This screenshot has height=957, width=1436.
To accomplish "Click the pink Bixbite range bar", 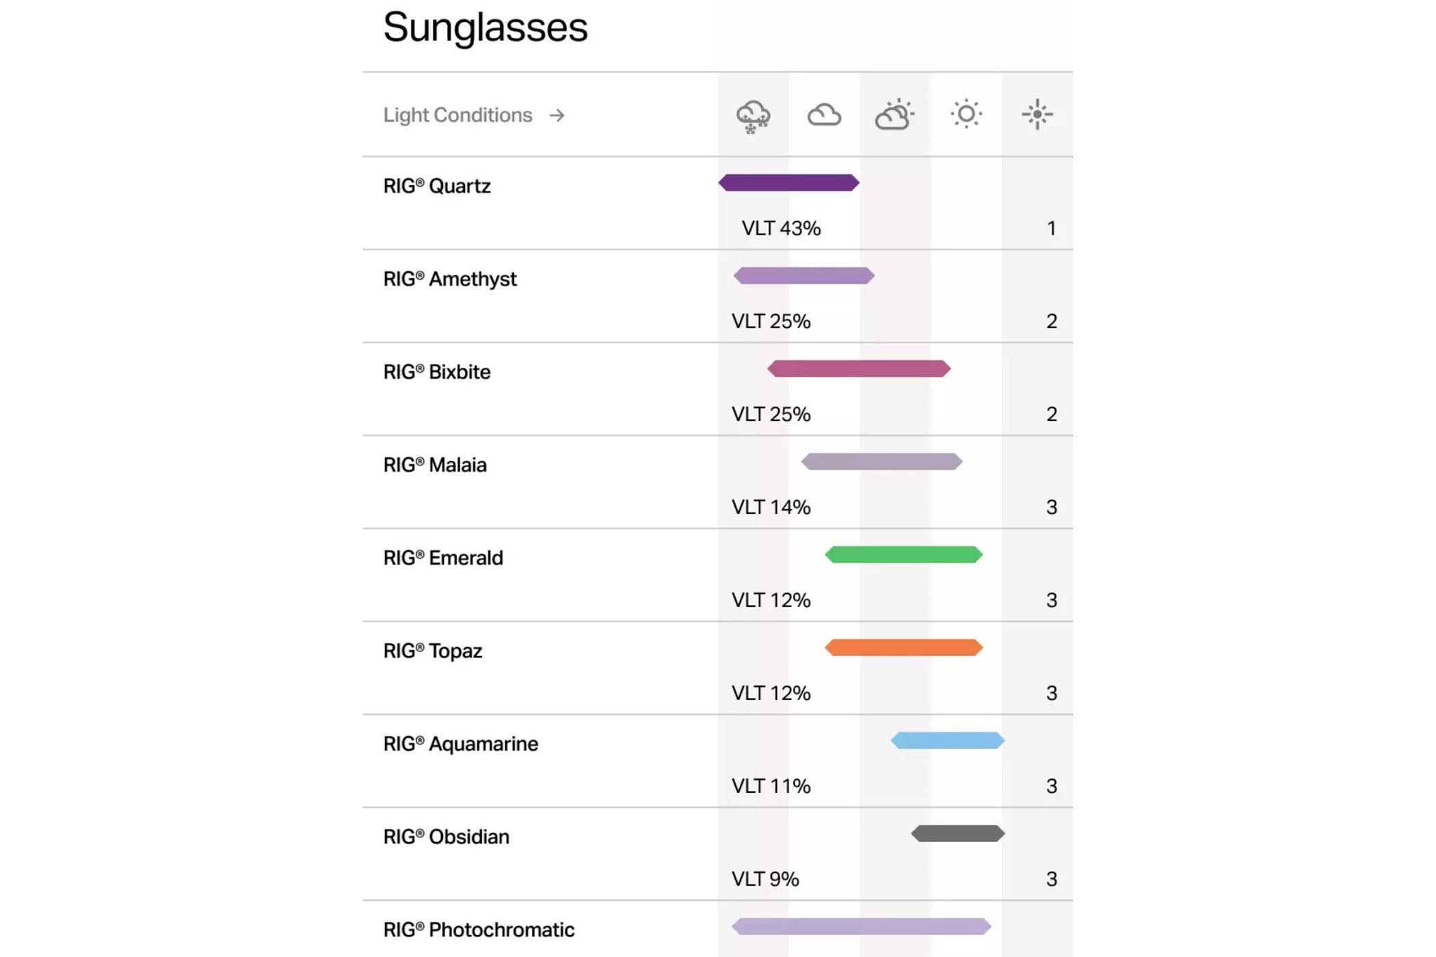I will tap(859, 369).
